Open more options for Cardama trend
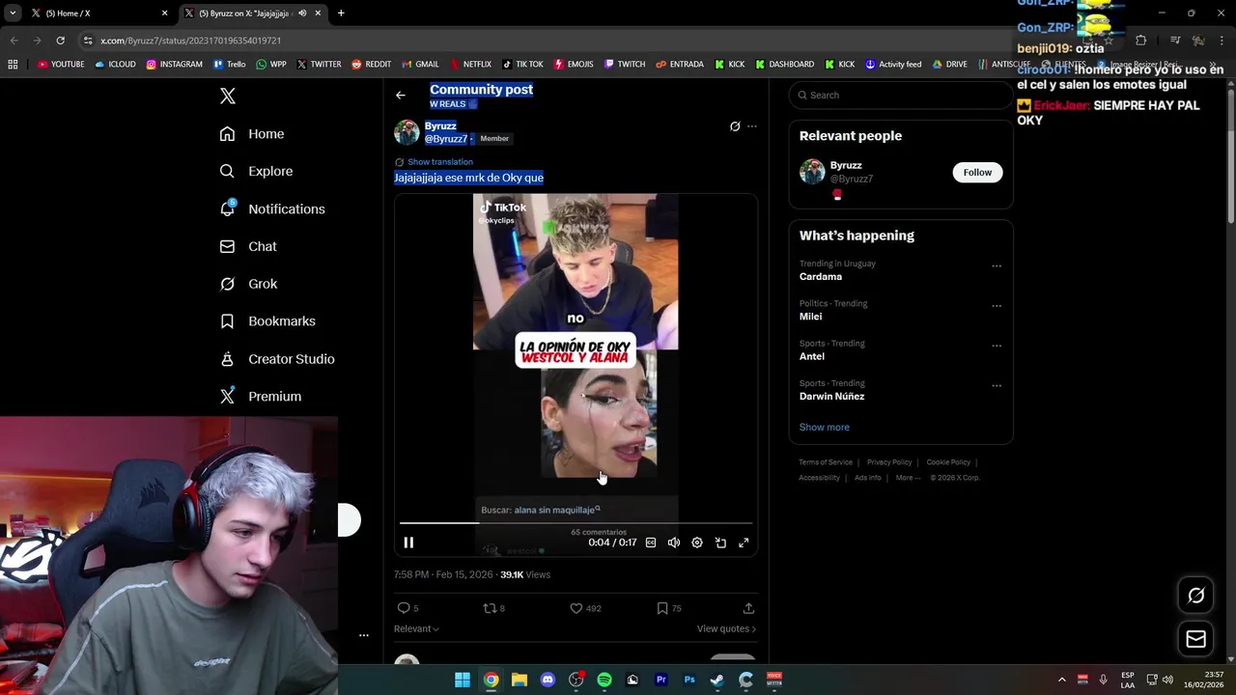The width and height of the screenshot is (1236, 695). pos(997,266)
